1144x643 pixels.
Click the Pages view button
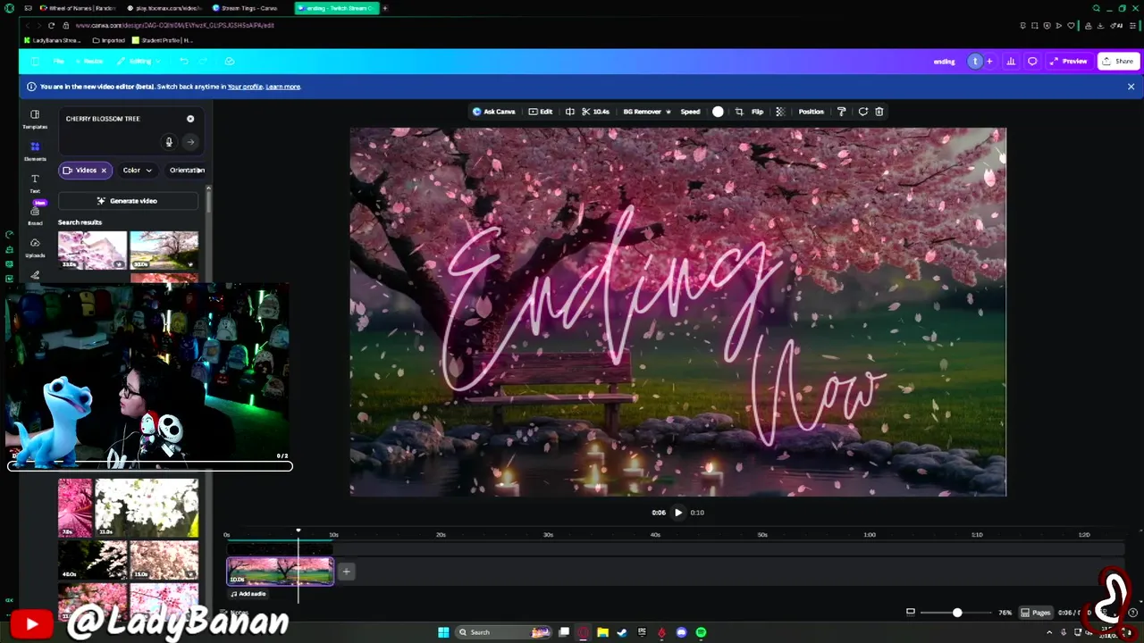tap(1036, 613)
